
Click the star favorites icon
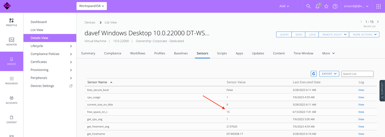tap(326, 6)
